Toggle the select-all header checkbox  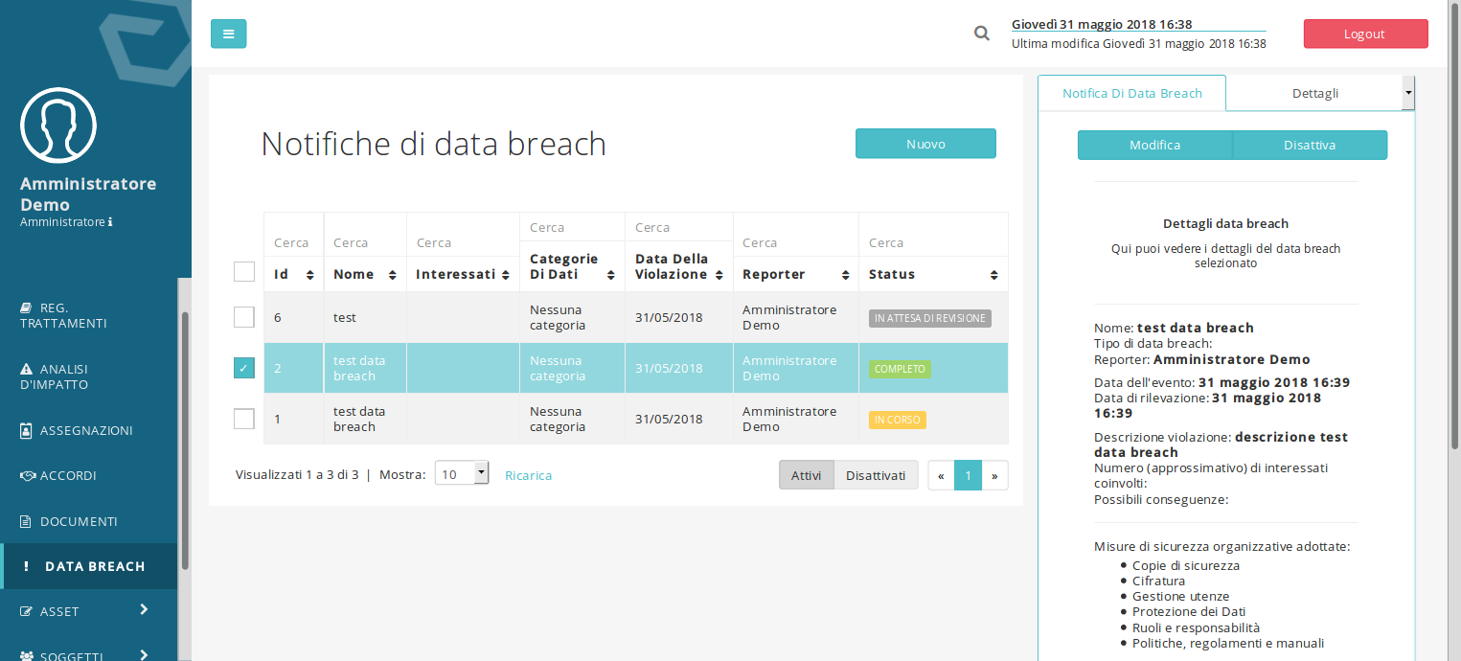tap(244, 271)
